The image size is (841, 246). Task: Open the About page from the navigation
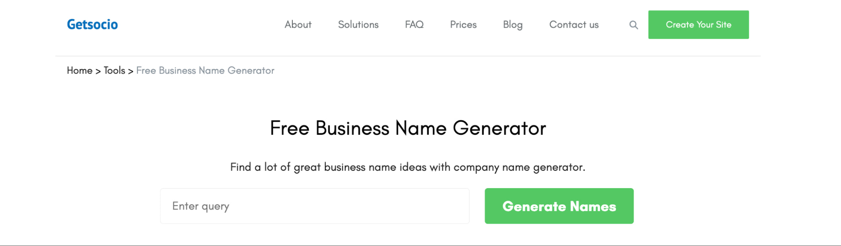tap(297, 25)
